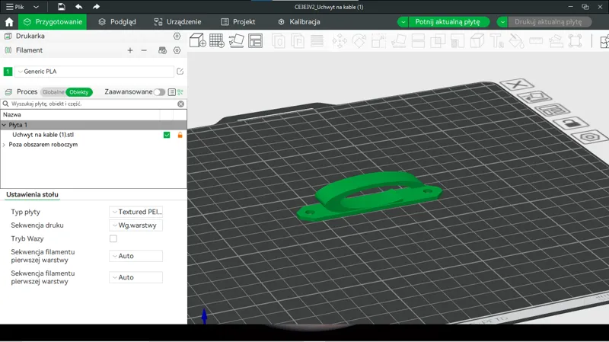
Task: Open the Sekwencja druku dropdown
Action: click(136, 225)
